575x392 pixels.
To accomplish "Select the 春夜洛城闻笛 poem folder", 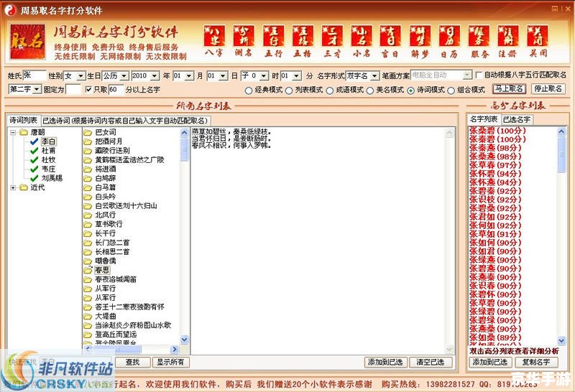I will tap(110, 279).
